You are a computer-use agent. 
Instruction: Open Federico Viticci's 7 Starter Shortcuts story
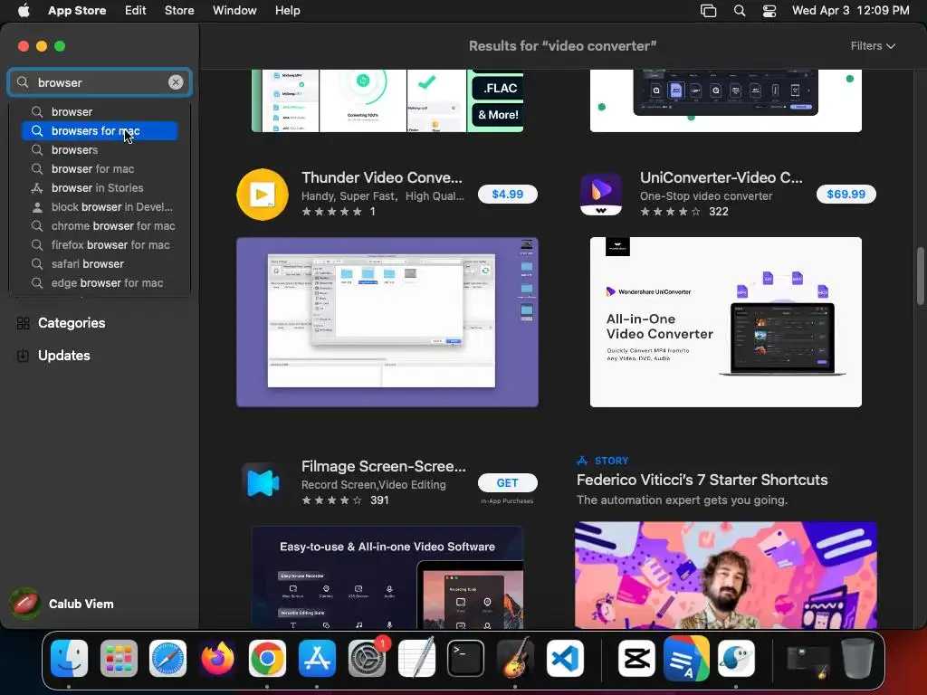(702, 480)
